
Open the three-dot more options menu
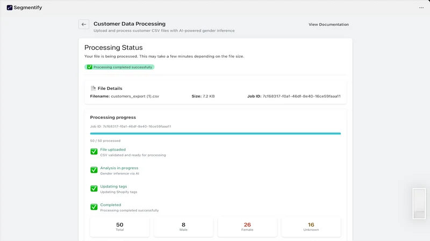coord(421,7)
